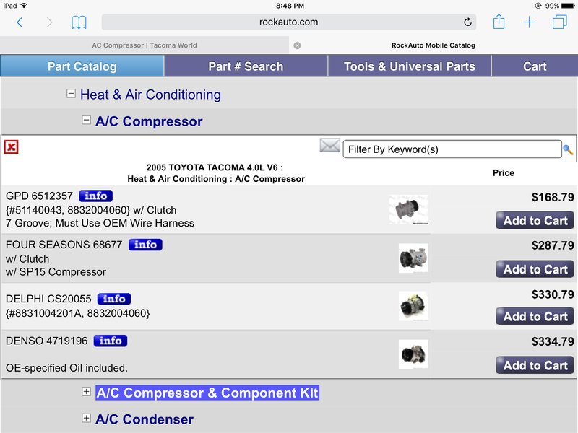
Task: Expand the A/C Condenser category
Action: tap(86, 418)
